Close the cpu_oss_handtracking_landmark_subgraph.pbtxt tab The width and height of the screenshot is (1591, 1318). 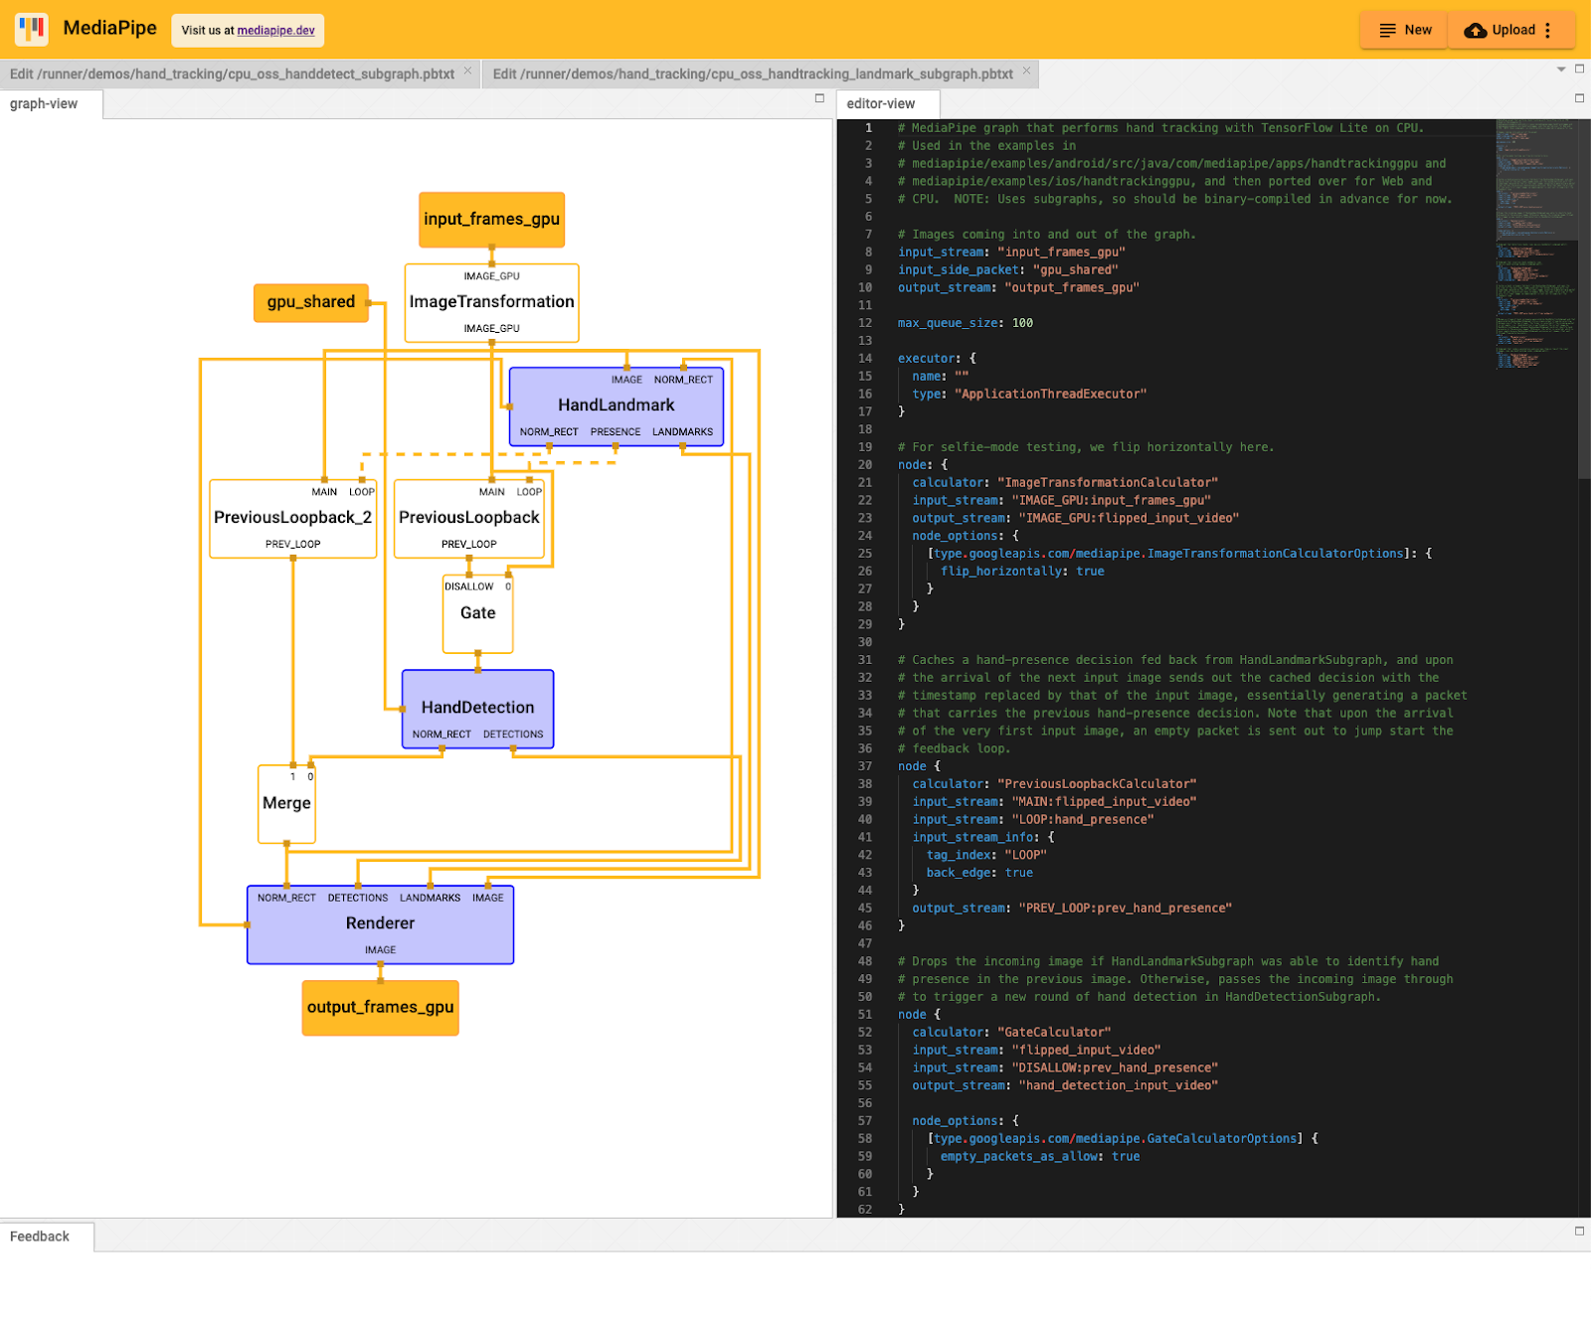pos(1026,72)
